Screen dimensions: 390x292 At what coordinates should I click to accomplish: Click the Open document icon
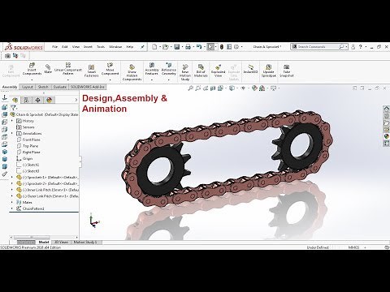(x=165, y=47)
